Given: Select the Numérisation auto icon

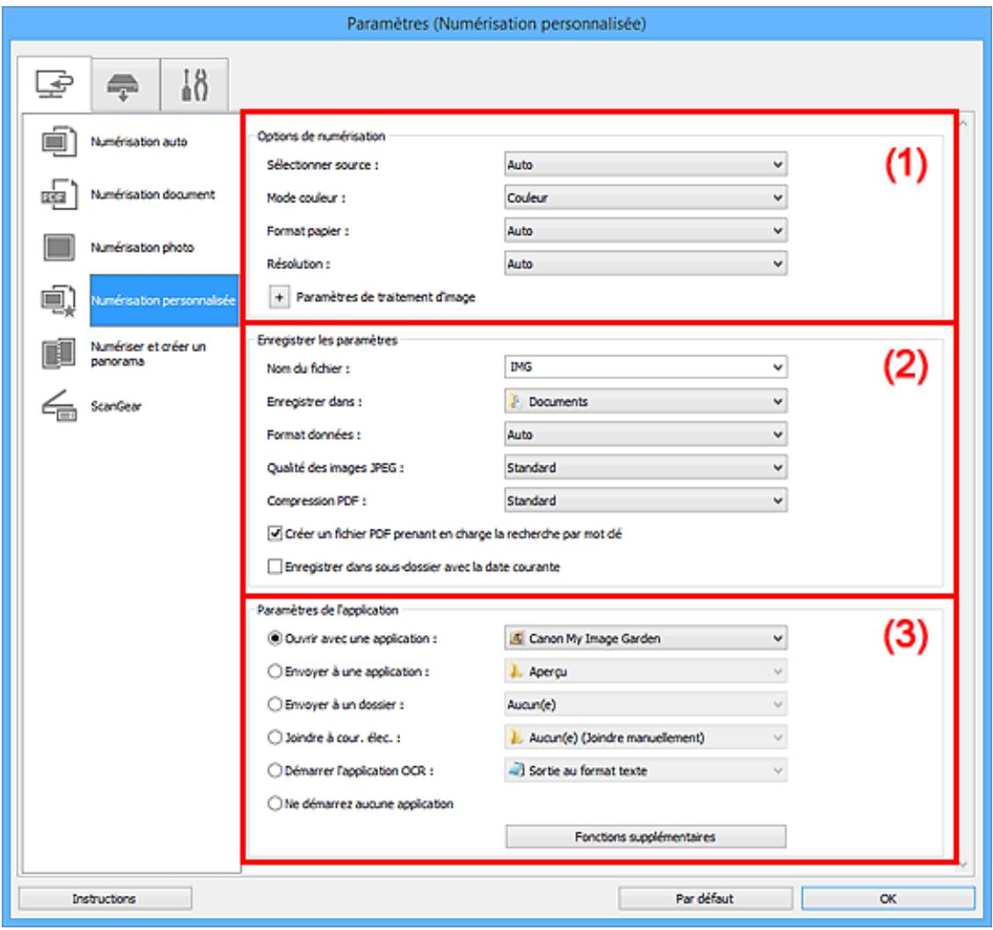Looking at the screenshot, I should coord(61,141).
